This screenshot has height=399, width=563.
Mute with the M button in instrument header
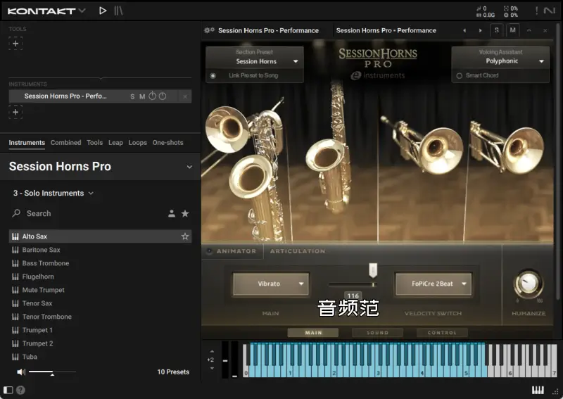pos(513,30)
